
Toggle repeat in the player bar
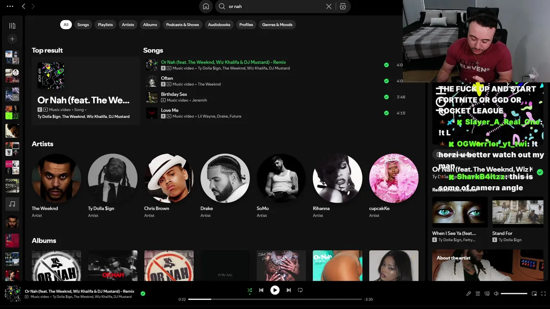tap(300, 290)
